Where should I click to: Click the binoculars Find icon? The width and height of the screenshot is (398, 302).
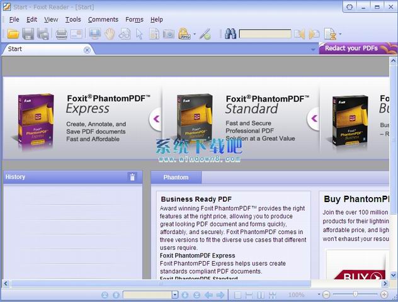(x=230, y=34)
